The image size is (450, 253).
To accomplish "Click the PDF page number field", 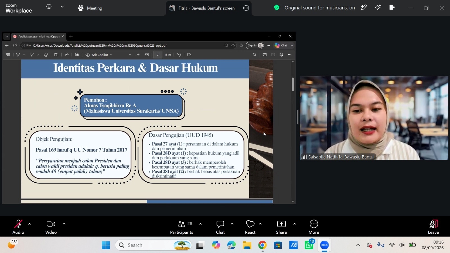I will [158, 55].
